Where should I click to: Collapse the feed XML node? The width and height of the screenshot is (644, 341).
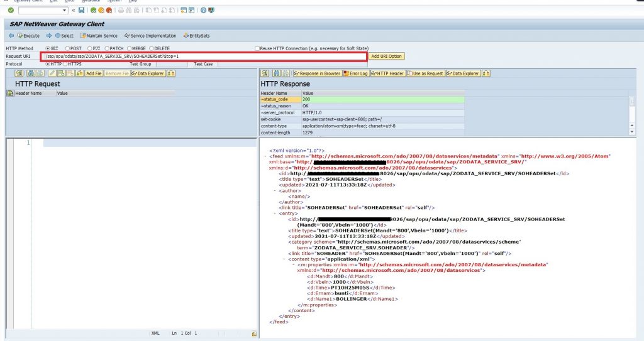point(266,156)
